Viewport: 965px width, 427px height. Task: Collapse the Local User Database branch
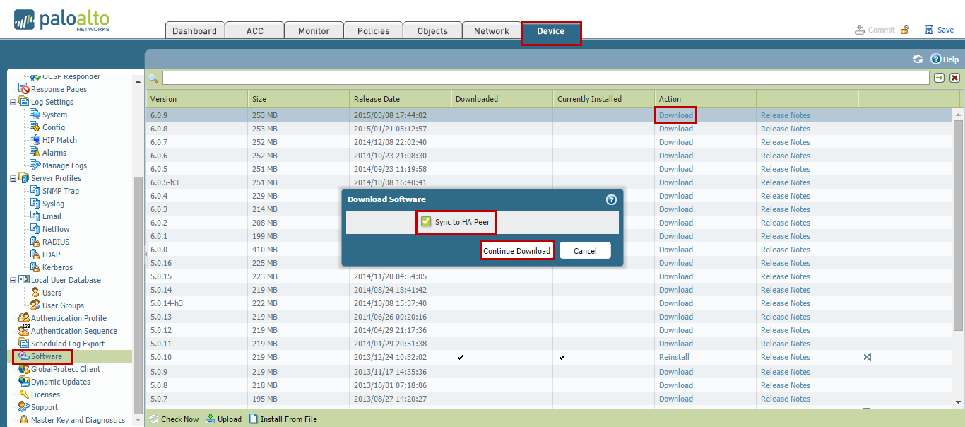(x=13, y=279)
